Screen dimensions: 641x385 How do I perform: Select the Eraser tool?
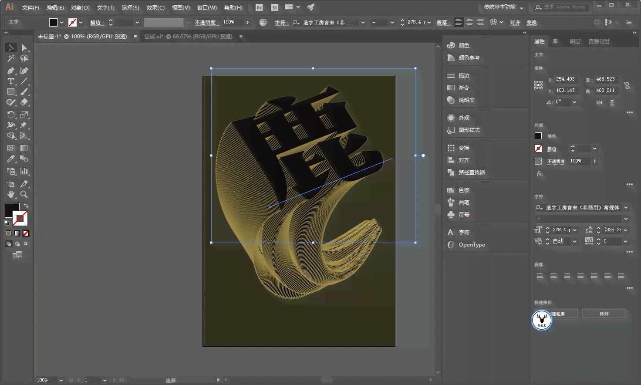click(x=24, y=102)
